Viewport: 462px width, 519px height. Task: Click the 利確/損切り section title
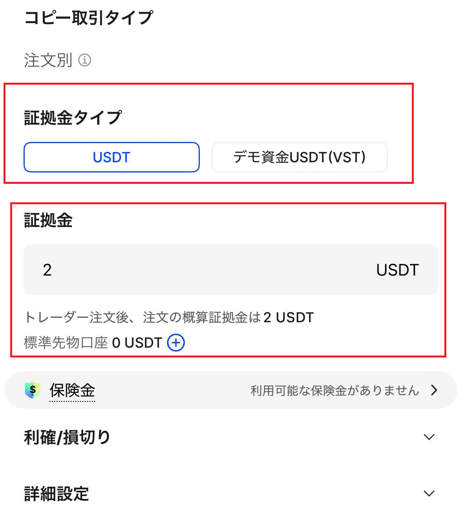(x=67, y=437)
